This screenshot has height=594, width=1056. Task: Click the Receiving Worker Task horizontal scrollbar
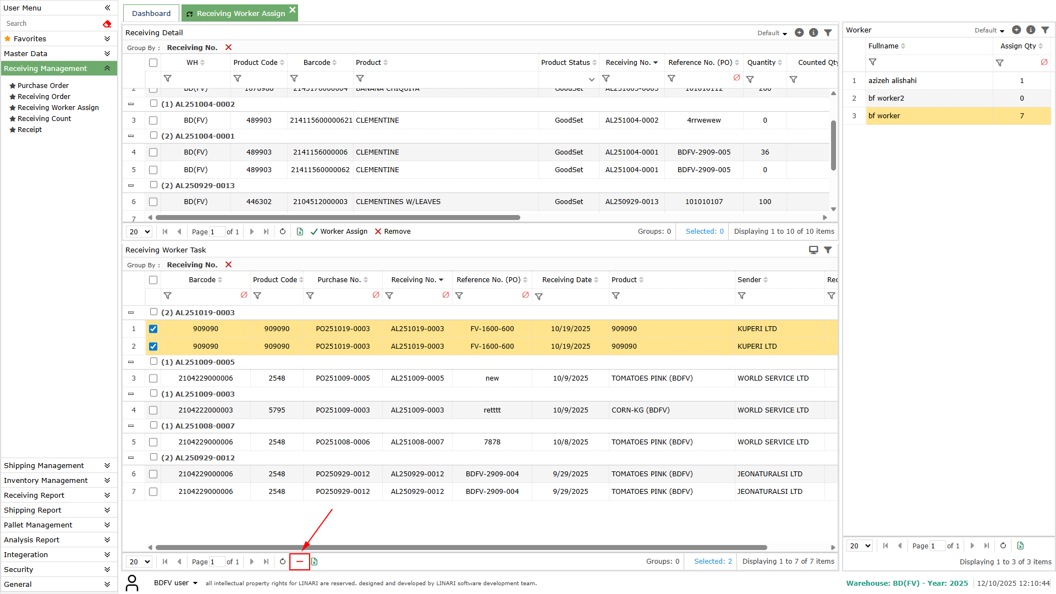(461, 548)
